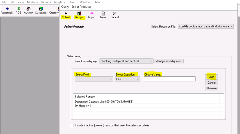Click the Selected Ranges header text
The width and height of the screenshot is (240, 134).
click(85, 97)
